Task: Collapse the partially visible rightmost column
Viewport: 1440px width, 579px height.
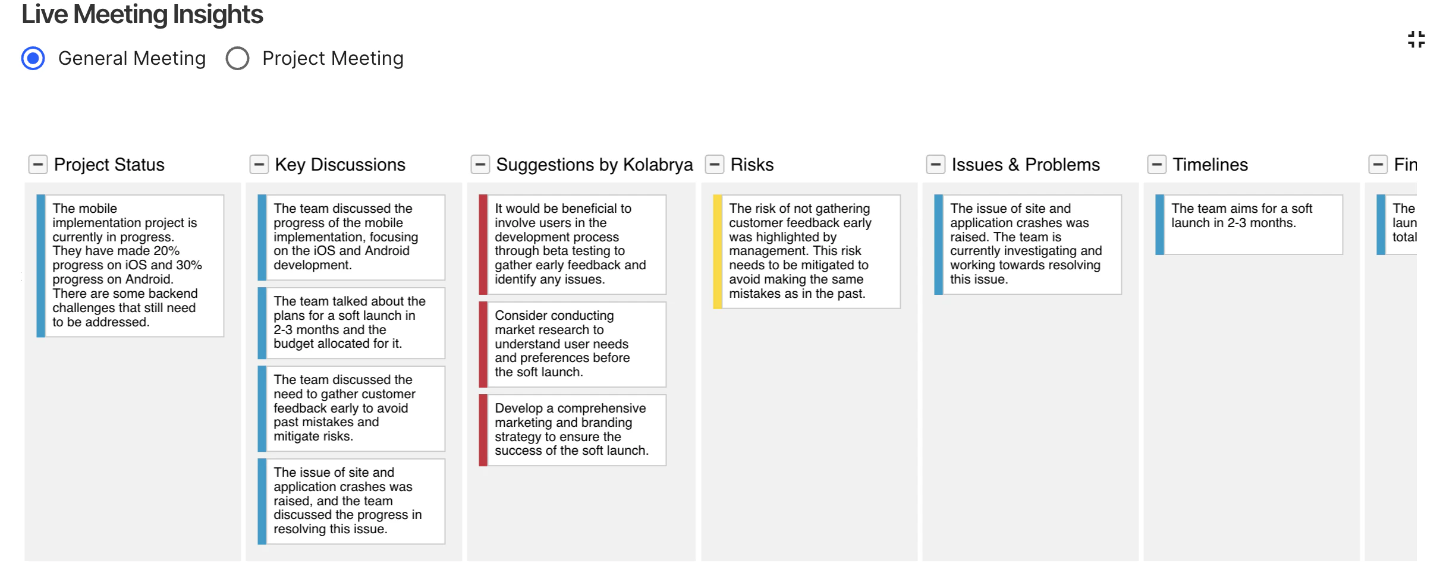Action: click(1378, 165)
